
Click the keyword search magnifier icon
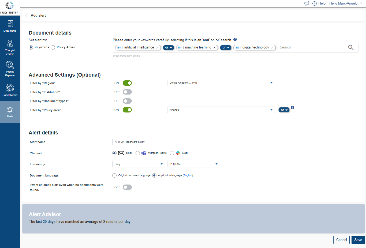(x=351, y=47)
